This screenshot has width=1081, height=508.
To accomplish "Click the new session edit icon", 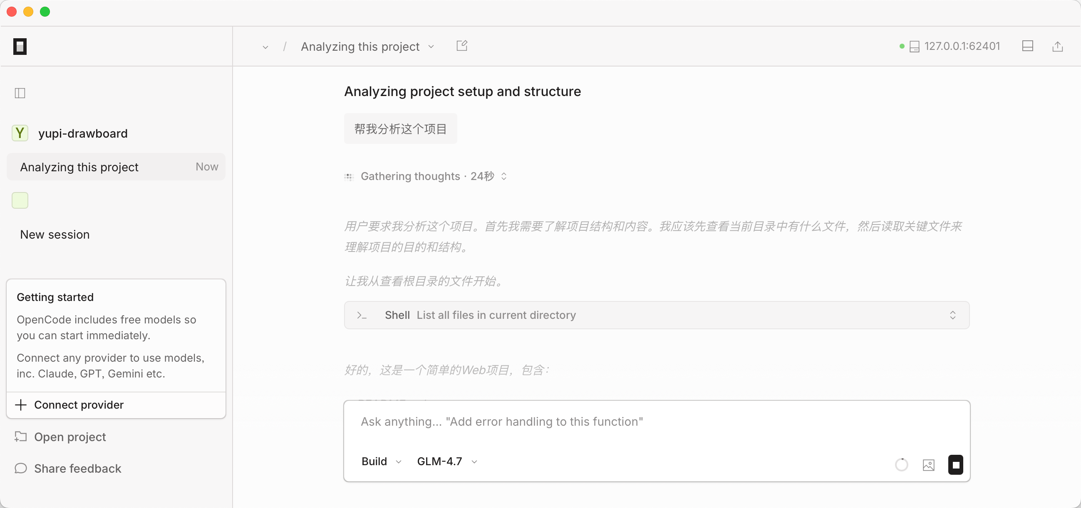I will pos(461,46).
